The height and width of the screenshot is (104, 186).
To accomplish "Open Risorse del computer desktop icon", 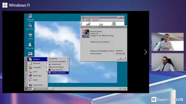I will pos(30,18).
